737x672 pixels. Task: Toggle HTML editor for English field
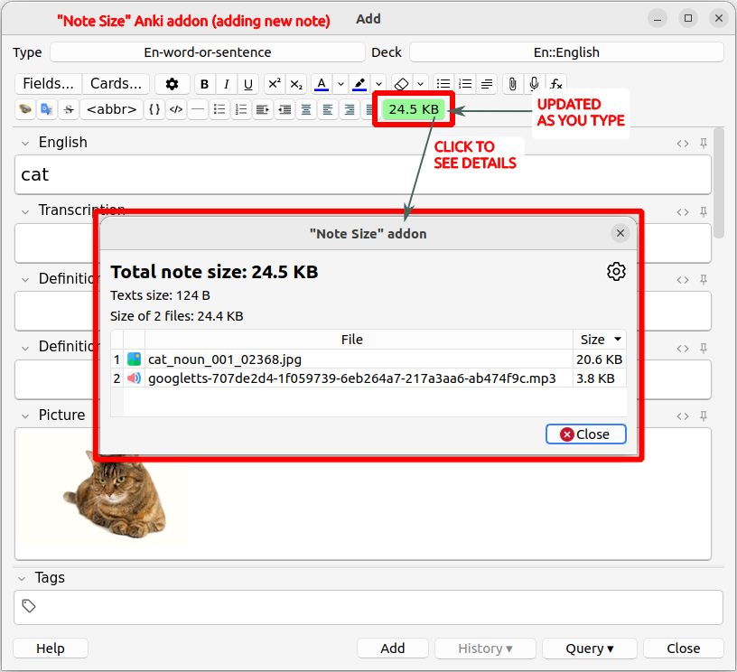tap(684, 143)
